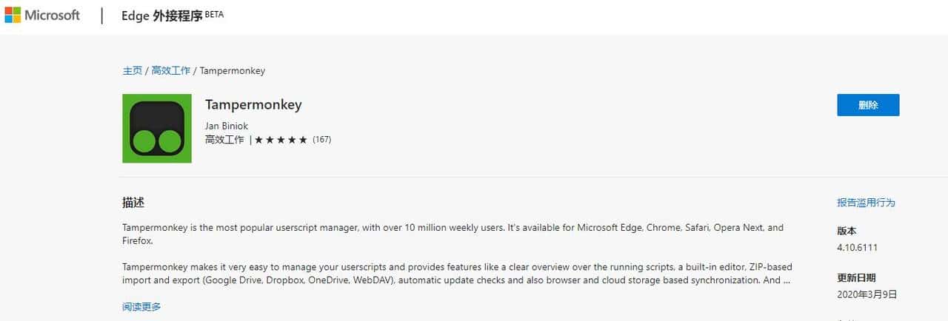948x321 pixels.
Task: Click the 描述 section heading
Action: tap(133, 203)
